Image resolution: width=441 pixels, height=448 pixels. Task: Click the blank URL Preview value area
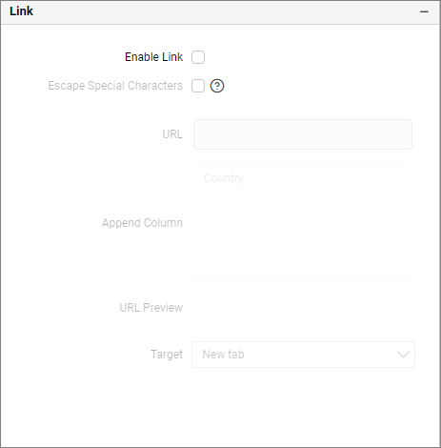click(302, 308)
